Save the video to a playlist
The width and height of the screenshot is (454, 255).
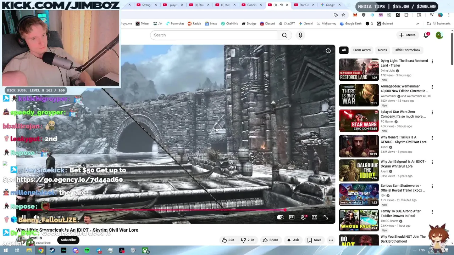pos(314,240)
